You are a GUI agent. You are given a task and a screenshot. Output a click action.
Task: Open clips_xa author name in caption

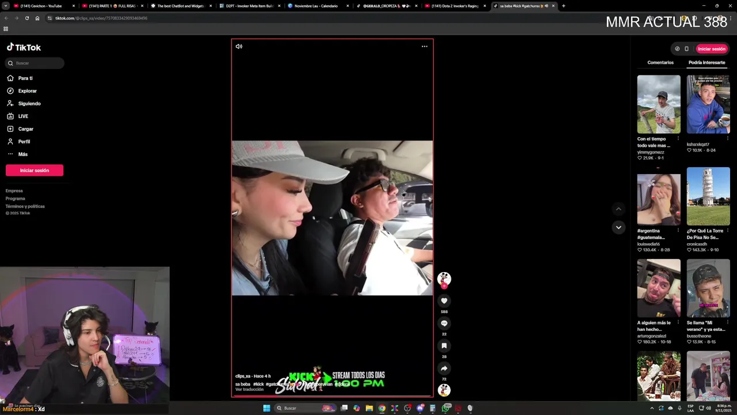pyautogui.click(x=243, y=376)
